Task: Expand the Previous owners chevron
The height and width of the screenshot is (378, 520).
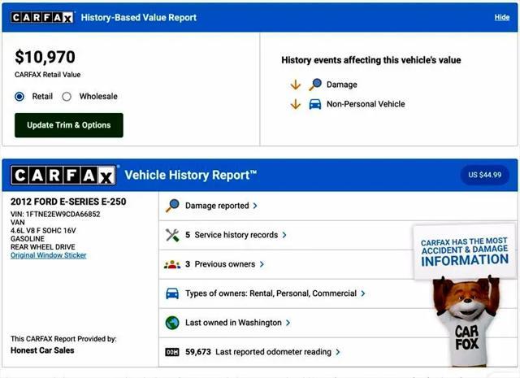Action: (262, 264)
